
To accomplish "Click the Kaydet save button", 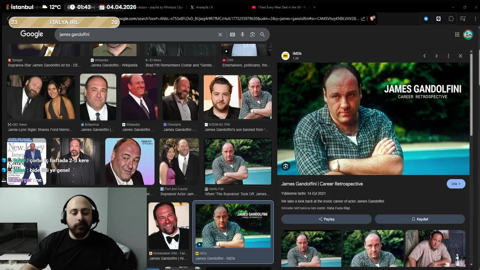I will coord(420,219).
